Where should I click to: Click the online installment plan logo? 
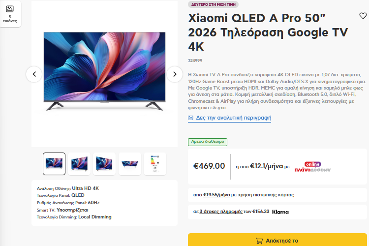pyautogui.click(x=312, y=167)
